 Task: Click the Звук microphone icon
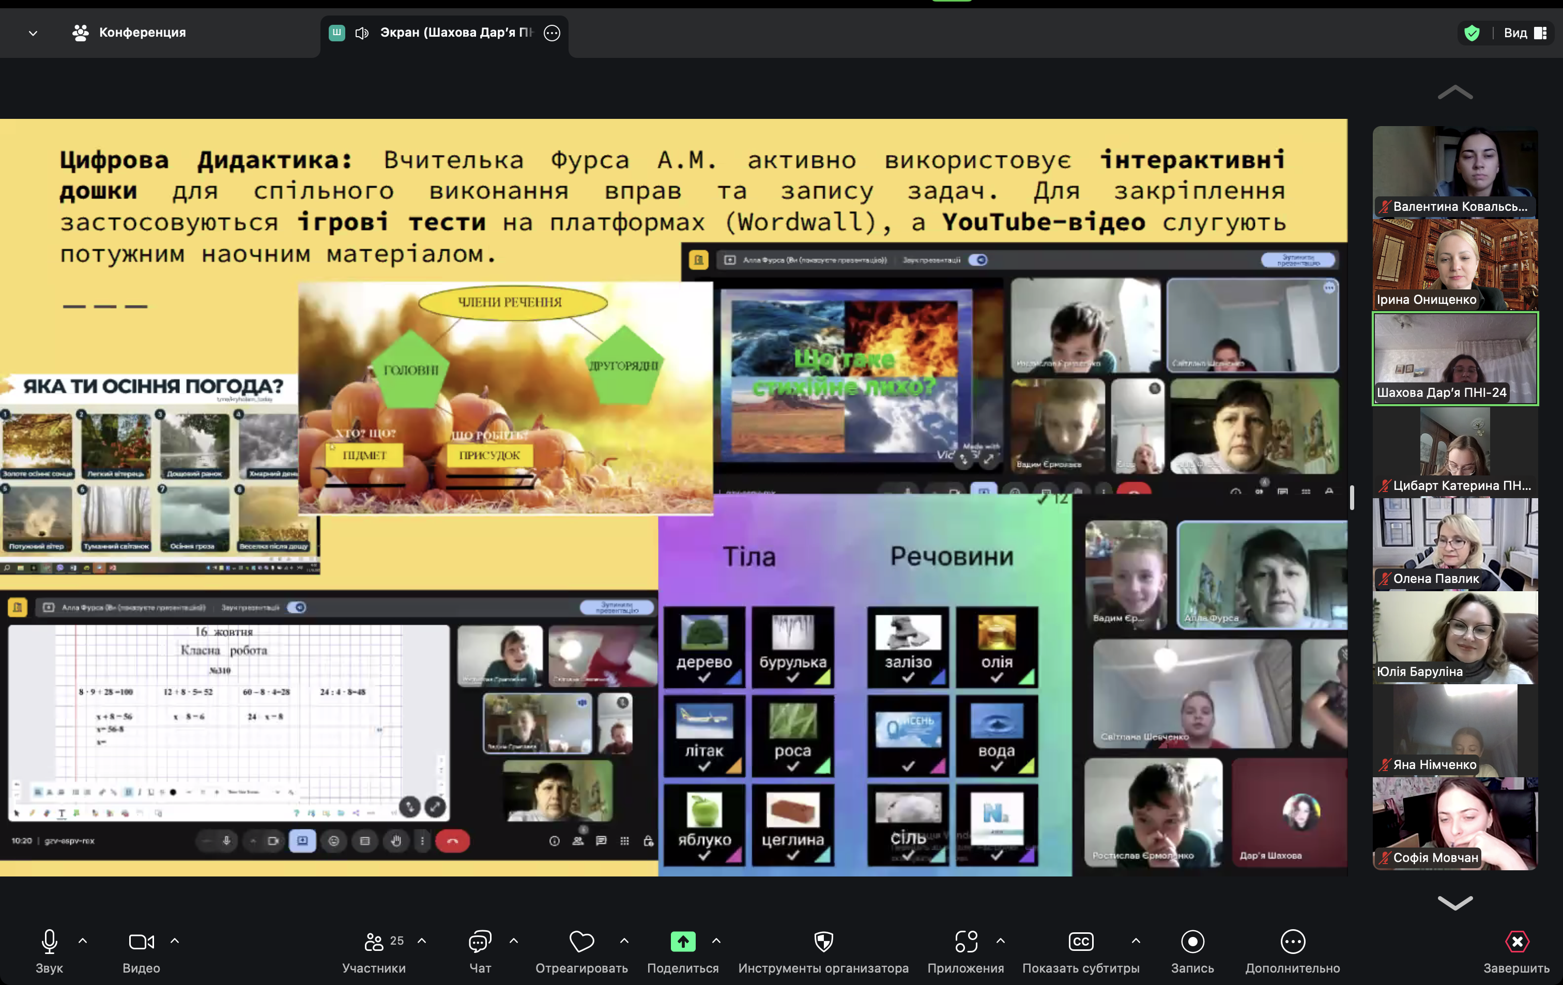49,942
